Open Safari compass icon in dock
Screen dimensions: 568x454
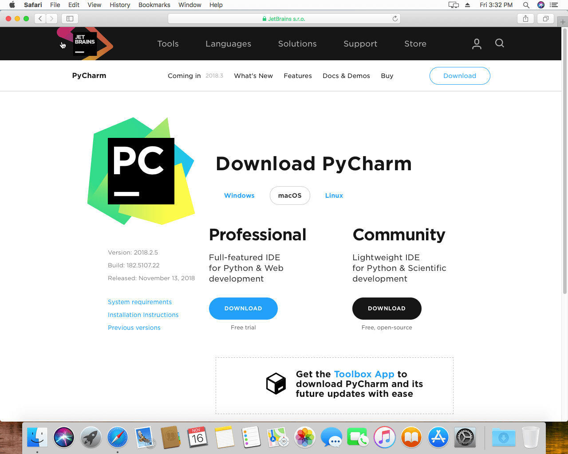tap(118, 438)
